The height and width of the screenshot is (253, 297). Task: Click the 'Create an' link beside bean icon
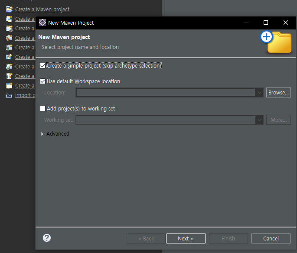pyautogui.click(x=25, y=38)
